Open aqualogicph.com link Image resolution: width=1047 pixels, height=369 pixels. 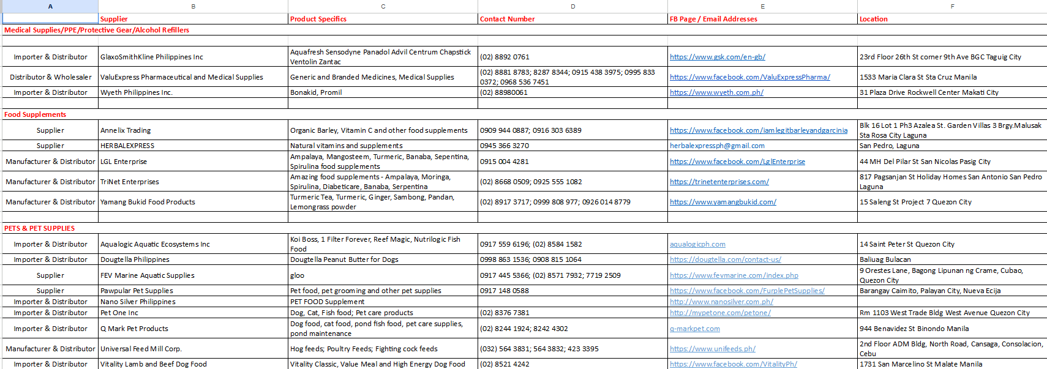[697, 244]
